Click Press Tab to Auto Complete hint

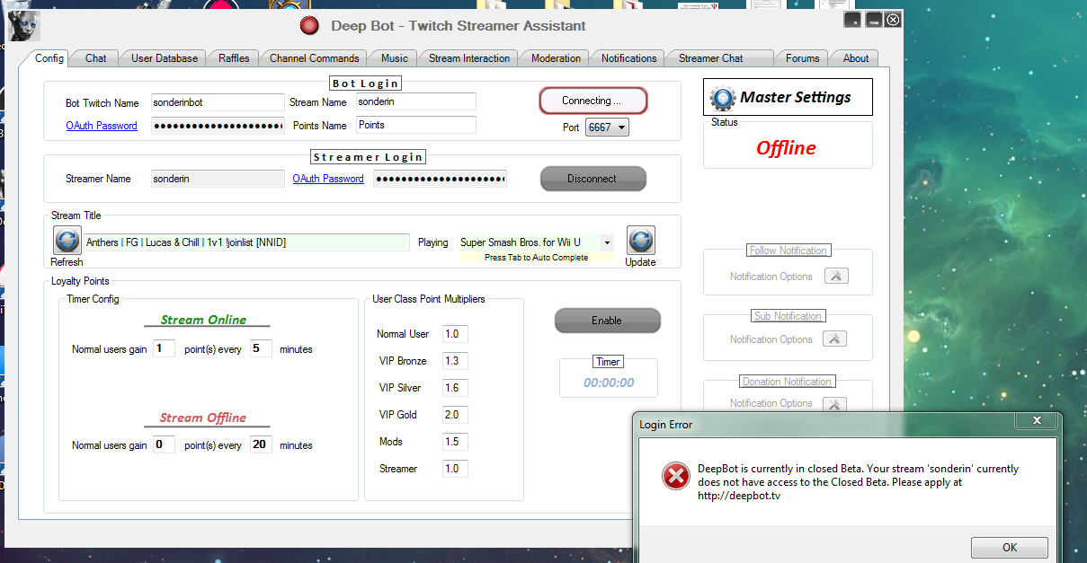[536, 258]
